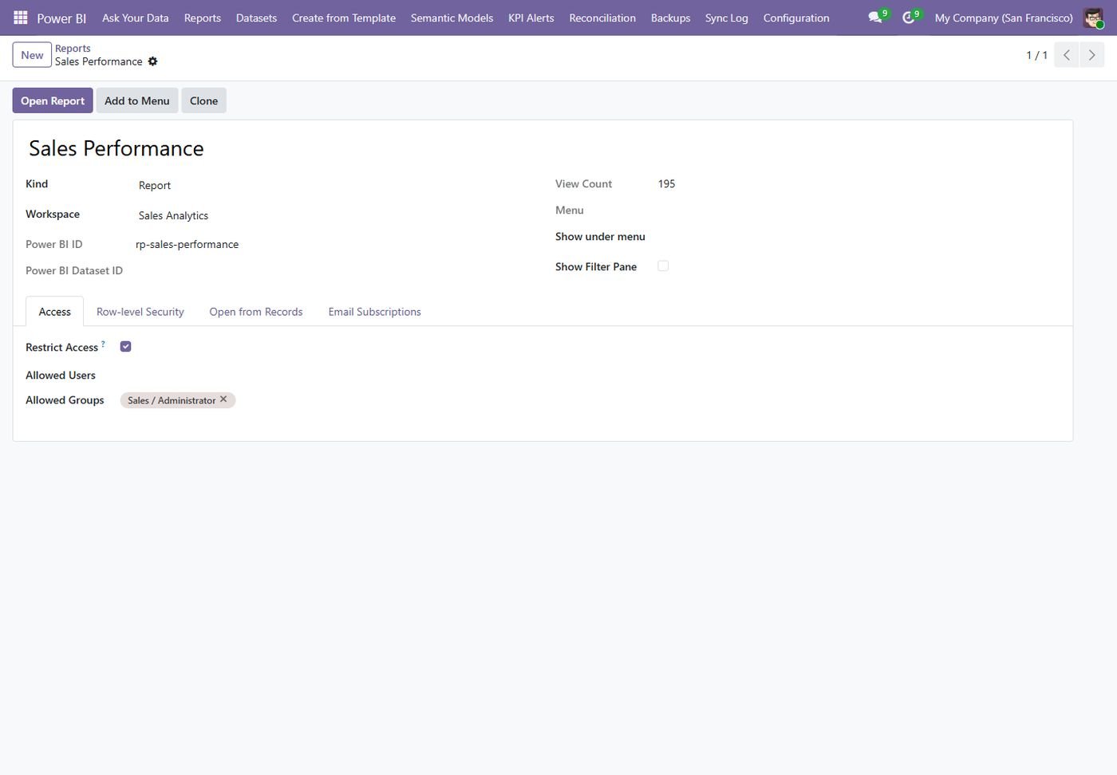This screenshot has width=1117, height=775.
Task: Uncheck the Restrict Access checkbox
Action: click(125, 347)
